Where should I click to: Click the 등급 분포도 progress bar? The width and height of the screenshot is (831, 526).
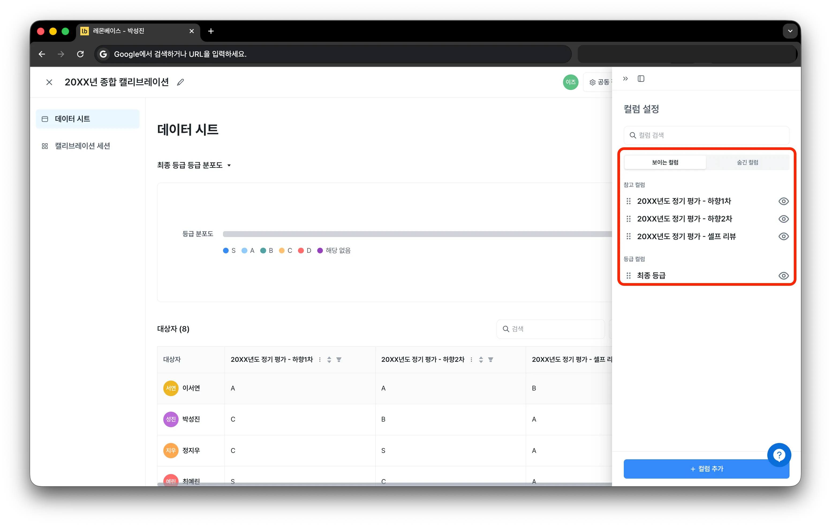[x=417, y=234]
